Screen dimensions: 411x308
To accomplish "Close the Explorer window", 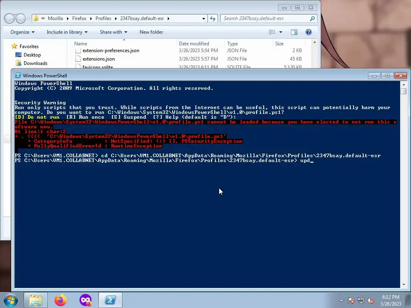I will tap(311, 8).
